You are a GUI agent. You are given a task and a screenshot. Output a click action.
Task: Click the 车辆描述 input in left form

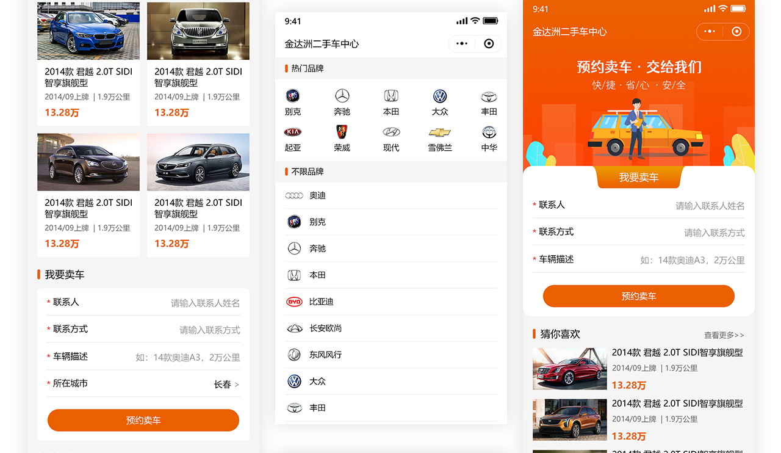143,357
